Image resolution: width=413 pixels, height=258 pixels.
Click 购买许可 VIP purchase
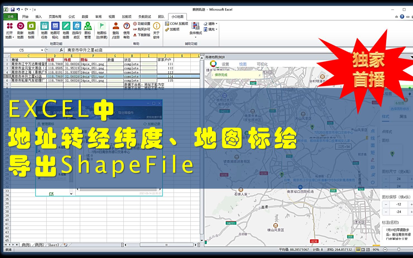click(x=142, y=29)
